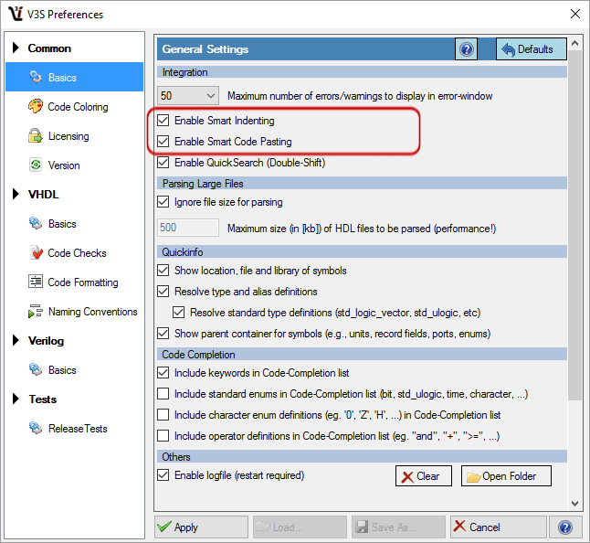Click the Others section header
590x543 pixels.
pyautogui.click(x=362, y=457)
